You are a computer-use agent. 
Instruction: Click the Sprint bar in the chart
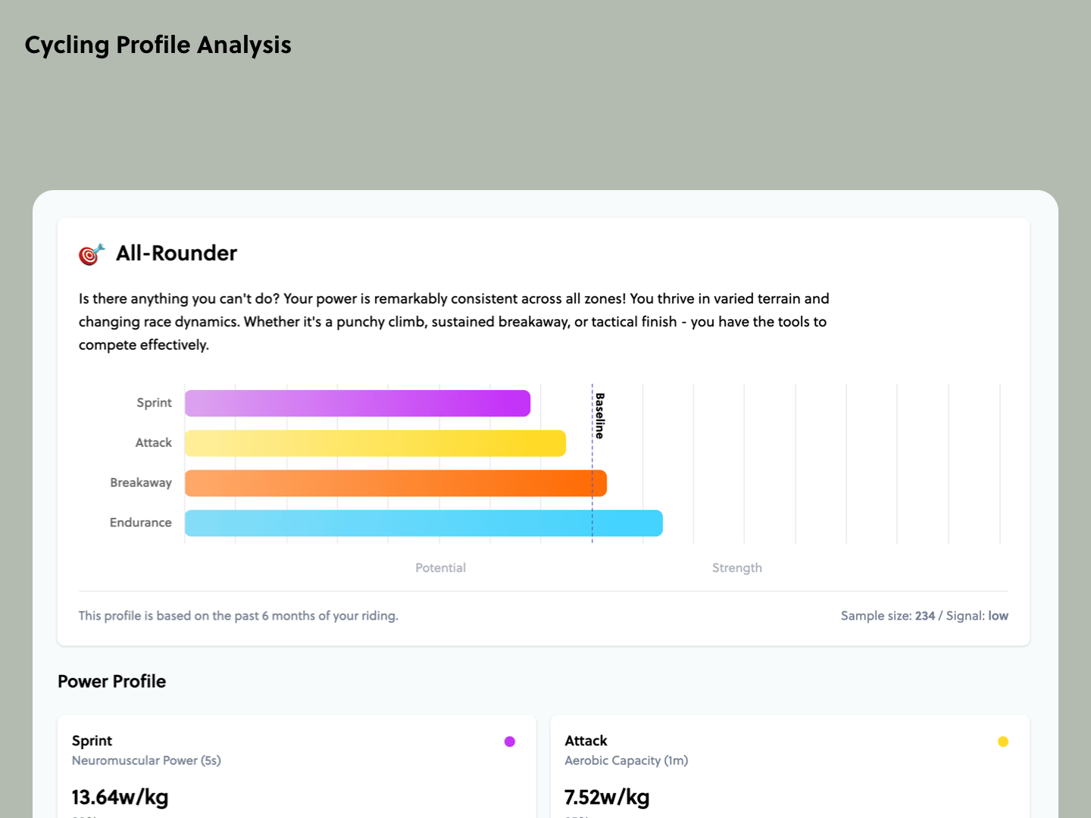[356, 402]
